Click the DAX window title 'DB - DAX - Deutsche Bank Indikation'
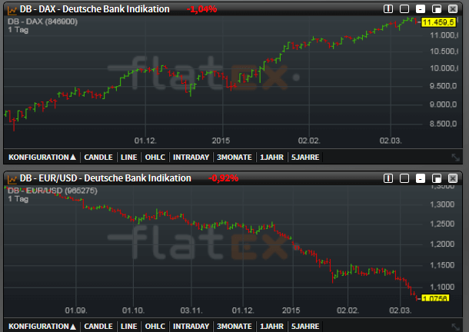The width and height of the screenshot is (469, 332). point(95,9)
